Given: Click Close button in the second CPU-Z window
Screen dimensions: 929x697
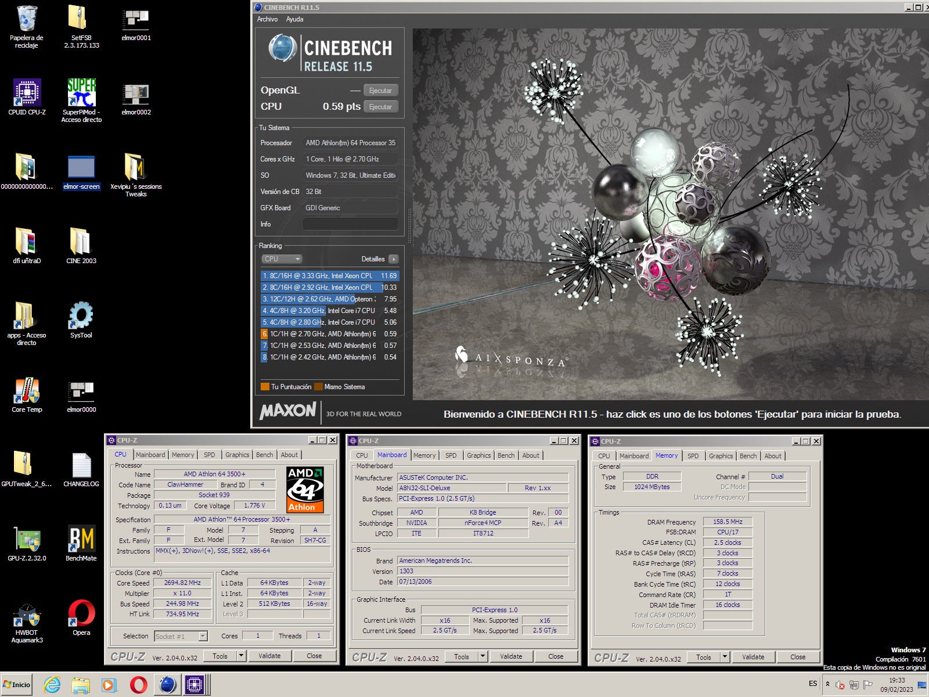Looking at the screenshot, I should tap(556, 656).
